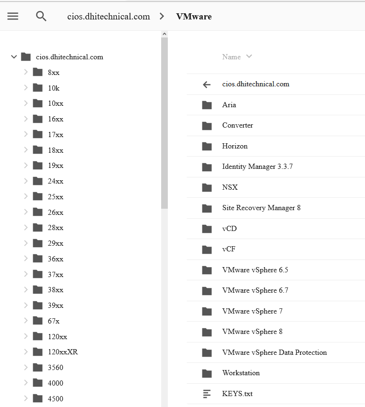365x407 pixels.
Task: Click the Workstation folder icon
Action: pos(207,373)
